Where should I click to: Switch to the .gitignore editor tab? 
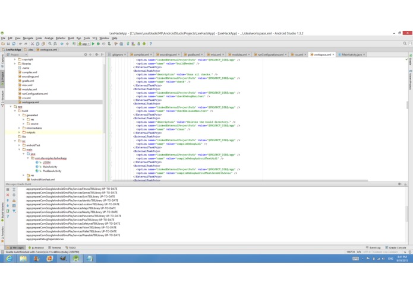point(118,55)
